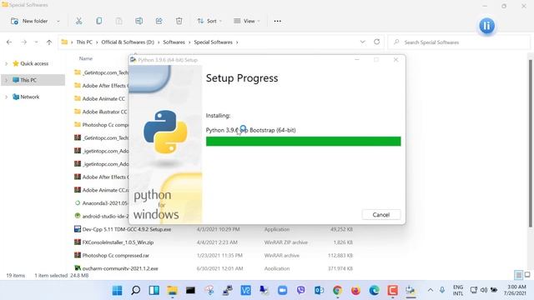Open Viber app from taskbar
Image resolution: width=534 pixels, height=300 pixels.
point(300,290)
